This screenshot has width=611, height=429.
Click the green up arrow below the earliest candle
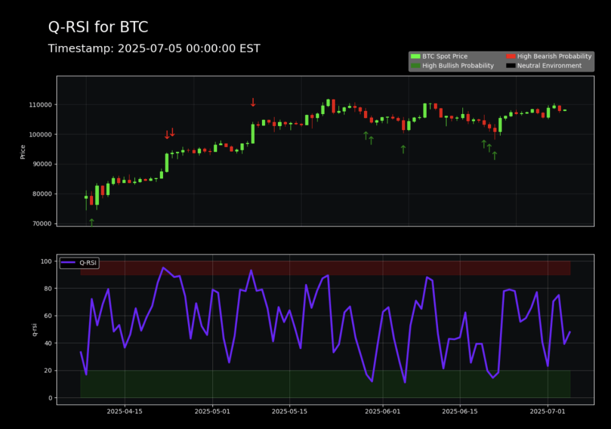pos(92,221)
